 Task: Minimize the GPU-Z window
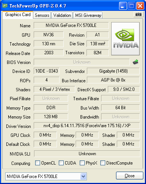pos(123,6)
